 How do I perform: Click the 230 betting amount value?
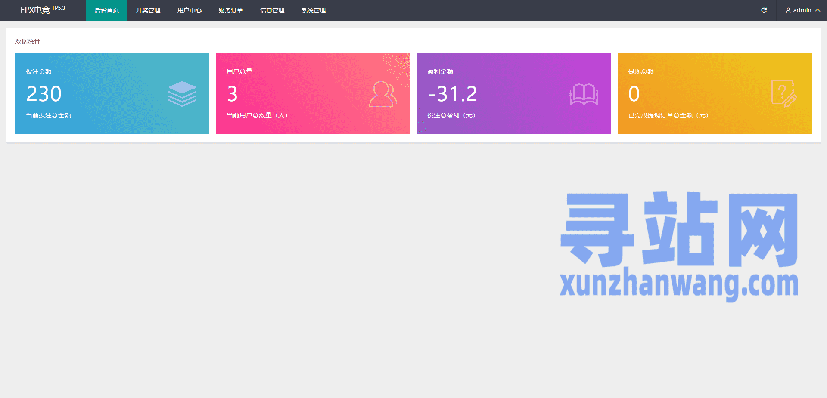click(x=44, y=94)
